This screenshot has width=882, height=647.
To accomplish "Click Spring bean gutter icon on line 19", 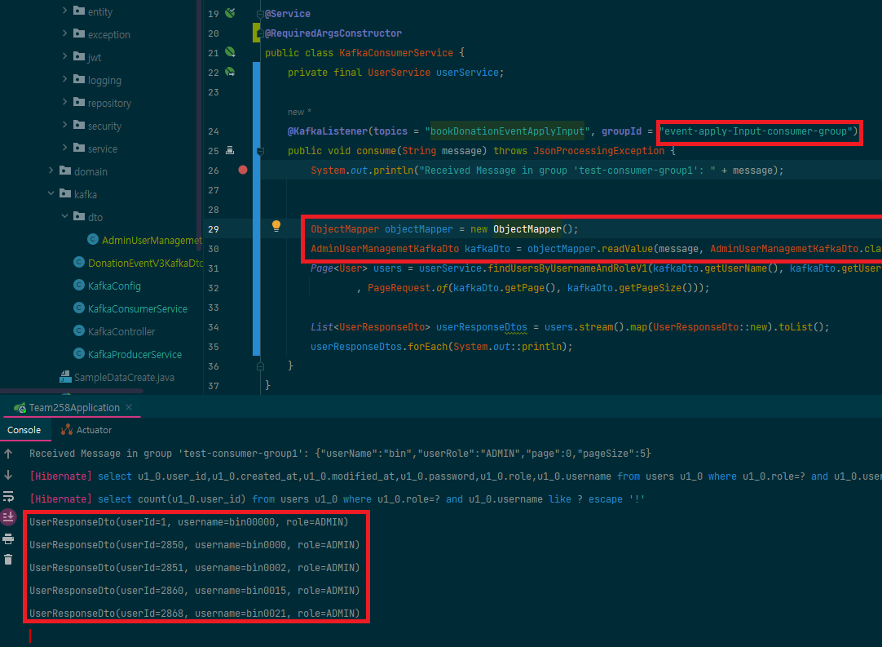I will pyautogui.click(x=230, y=13).
